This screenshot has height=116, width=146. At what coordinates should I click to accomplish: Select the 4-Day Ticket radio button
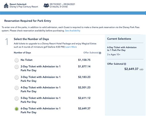(17, 88)
